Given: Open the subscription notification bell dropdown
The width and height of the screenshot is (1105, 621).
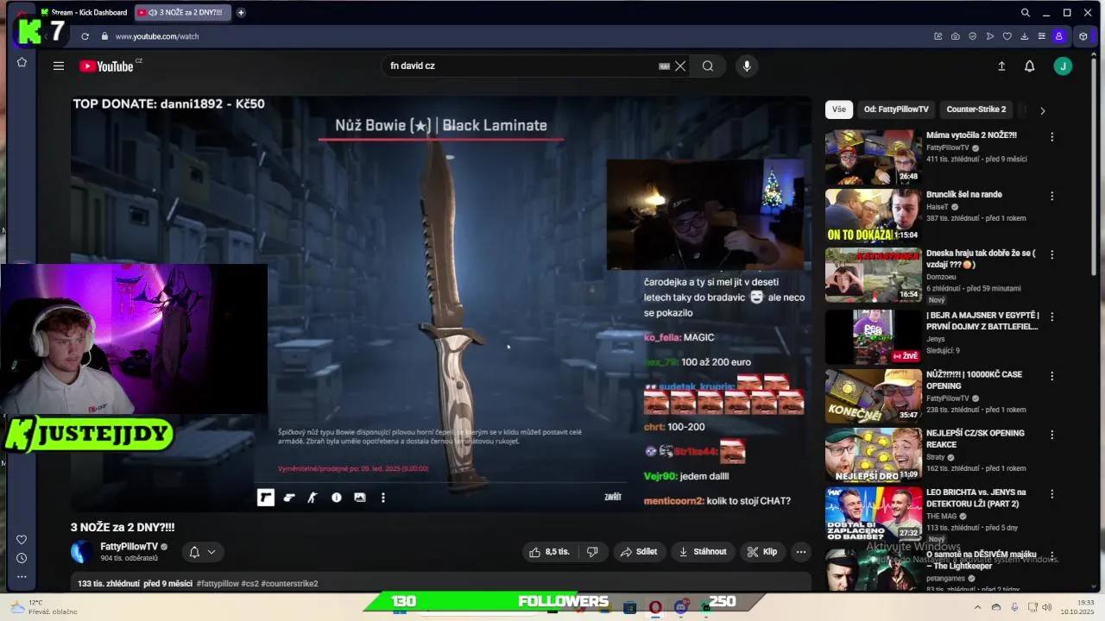Looking at the screenshot, I should (202, 552).
